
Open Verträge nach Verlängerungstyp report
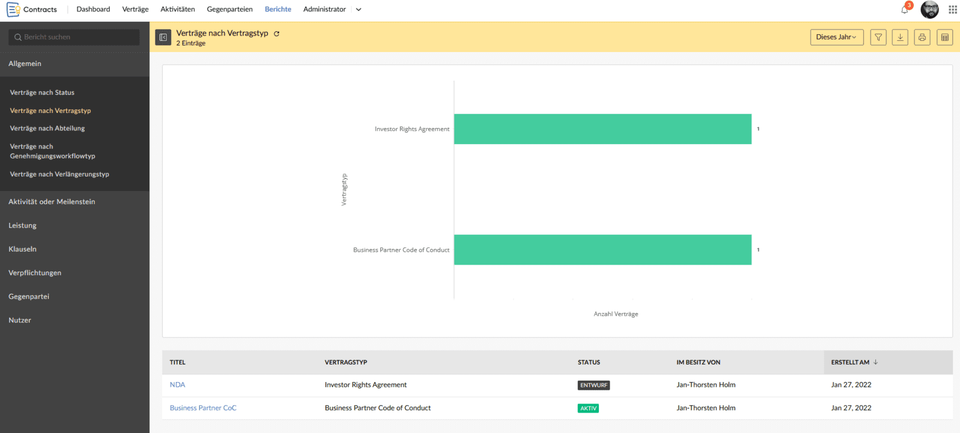(59, 174)
